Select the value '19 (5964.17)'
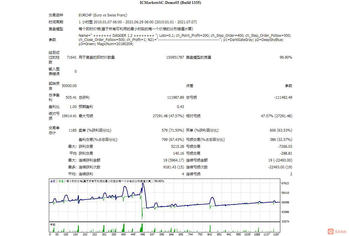This screenshot has width=349, height=236. [x=174, y=160]
